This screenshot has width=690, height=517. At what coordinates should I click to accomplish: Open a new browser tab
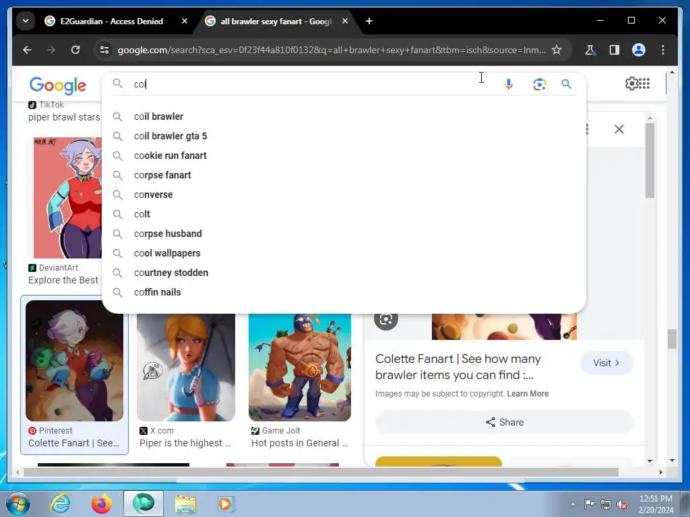[369, 21]
